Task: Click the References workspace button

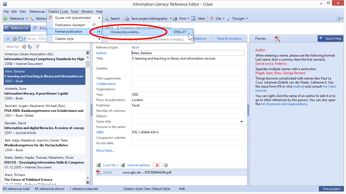Action: click(x=16, y=28)
